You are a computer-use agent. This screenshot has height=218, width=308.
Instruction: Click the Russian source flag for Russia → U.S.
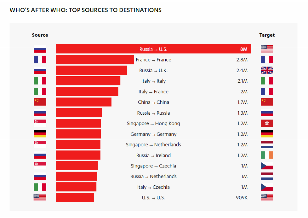[x=40, y=49]
